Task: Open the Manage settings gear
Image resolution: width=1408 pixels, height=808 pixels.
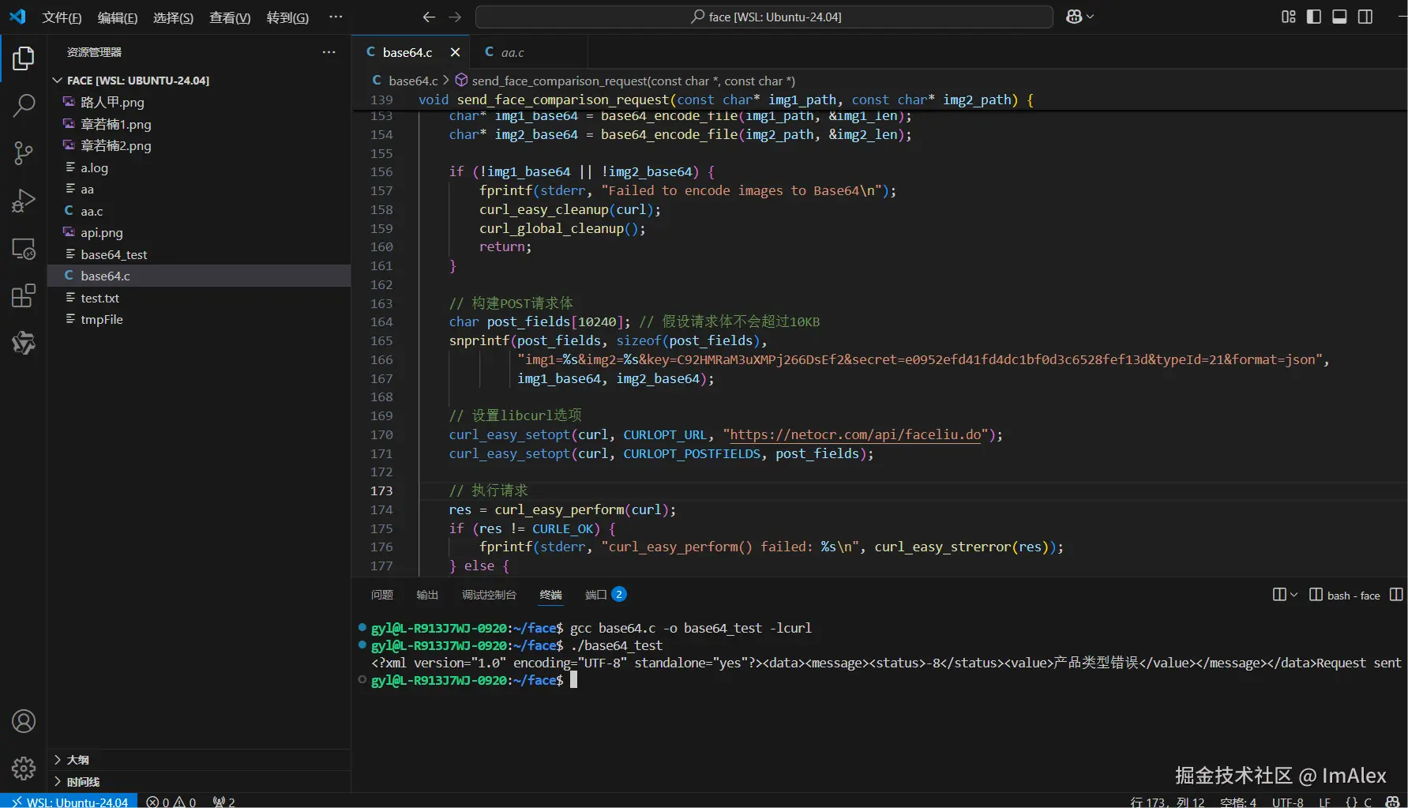Action: [24, 768]
